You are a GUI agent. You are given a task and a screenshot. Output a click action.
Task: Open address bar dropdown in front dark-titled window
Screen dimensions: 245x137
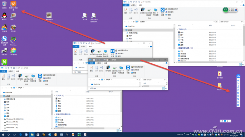(137, 80)
